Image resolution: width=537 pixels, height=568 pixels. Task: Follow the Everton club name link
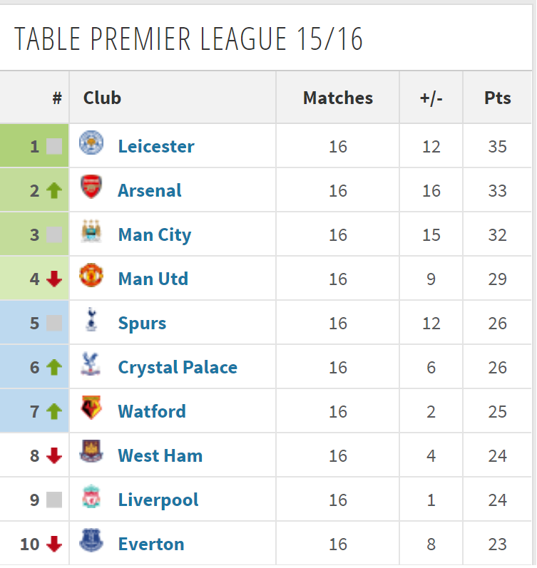point(151,544)
